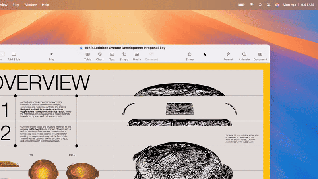Open the Shape library icon
Screen dimensions: 318x179
[124, 54]
